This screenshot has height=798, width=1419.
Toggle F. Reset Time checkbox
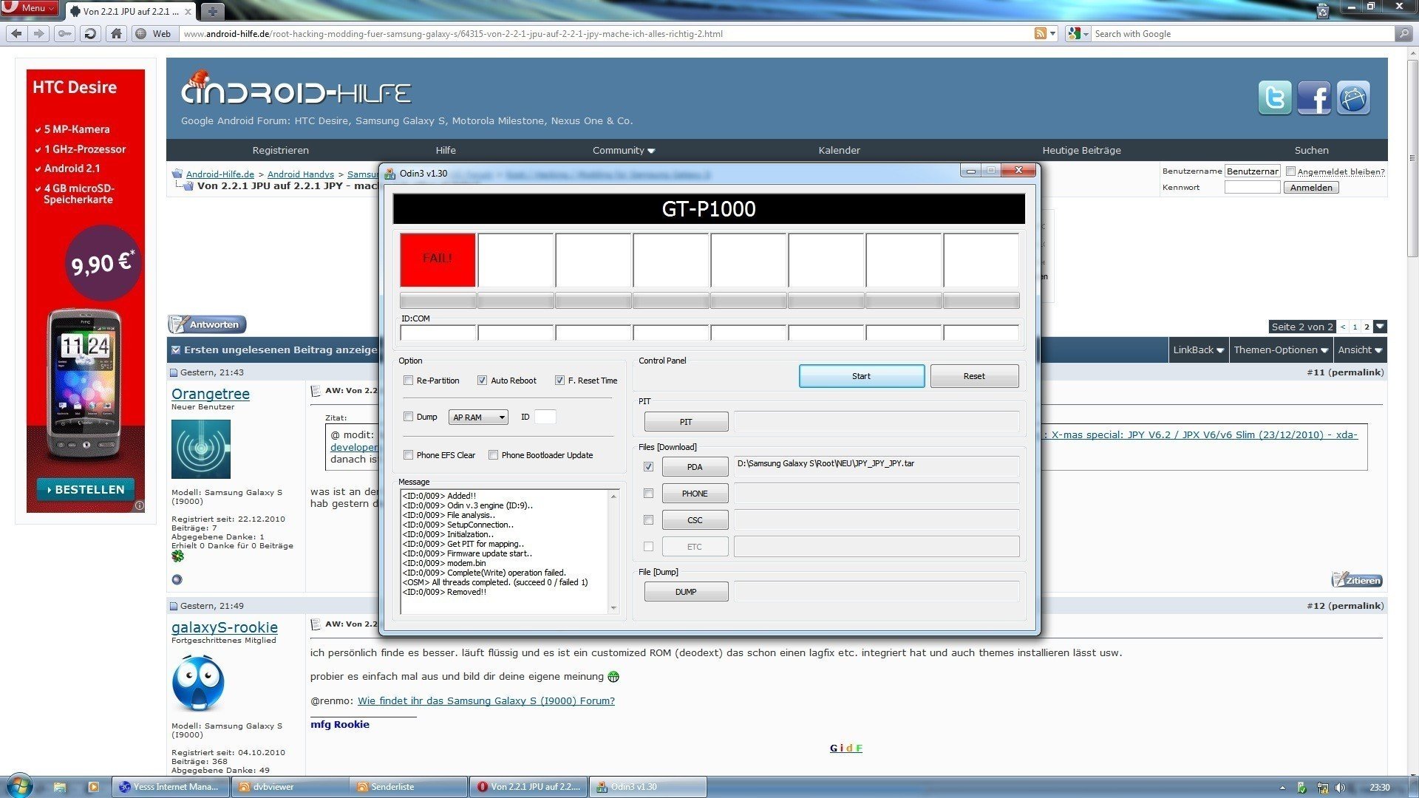pyautogui.click(x=559, y=381)
